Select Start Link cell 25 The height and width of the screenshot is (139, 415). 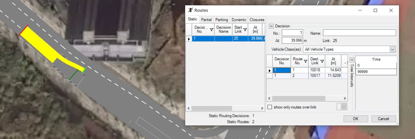tap(240, 39)
